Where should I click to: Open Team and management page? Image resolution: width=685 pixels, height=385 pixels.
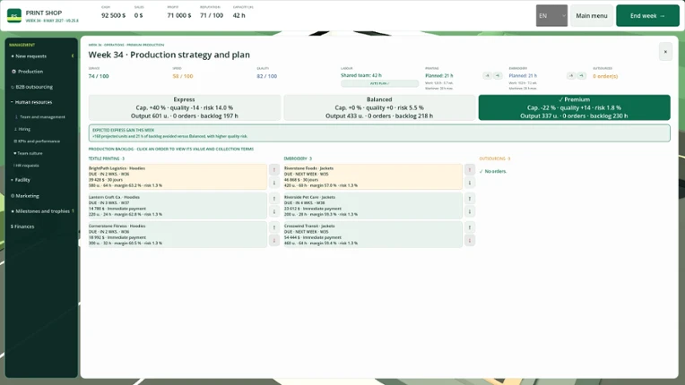pyautogui.click(x=40, y=117)
